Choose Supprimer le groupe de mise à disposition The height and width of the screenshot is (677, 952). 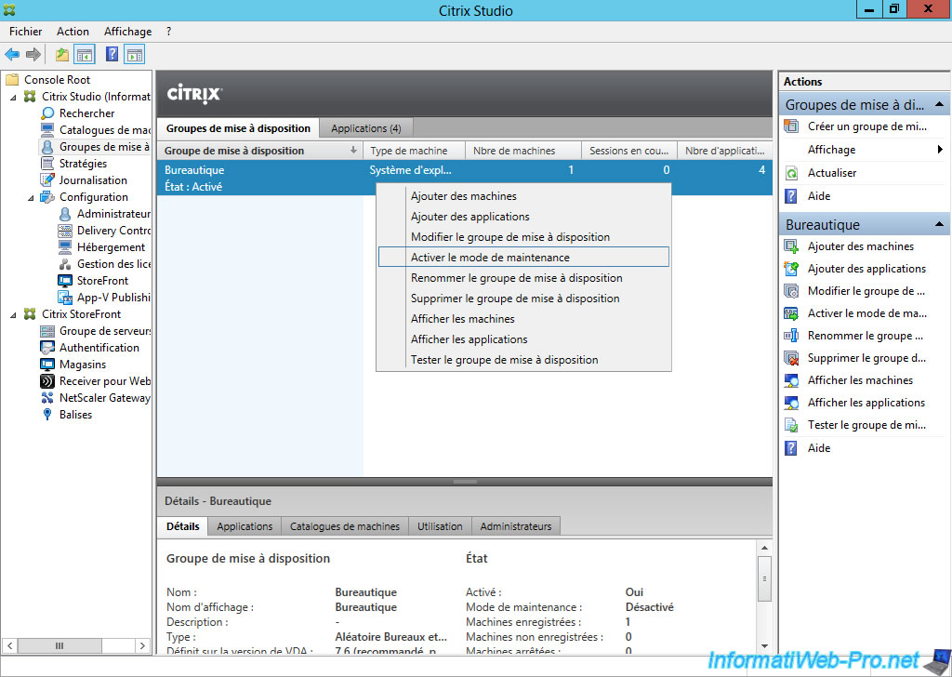pyautogui.click(x=523, y=299)
